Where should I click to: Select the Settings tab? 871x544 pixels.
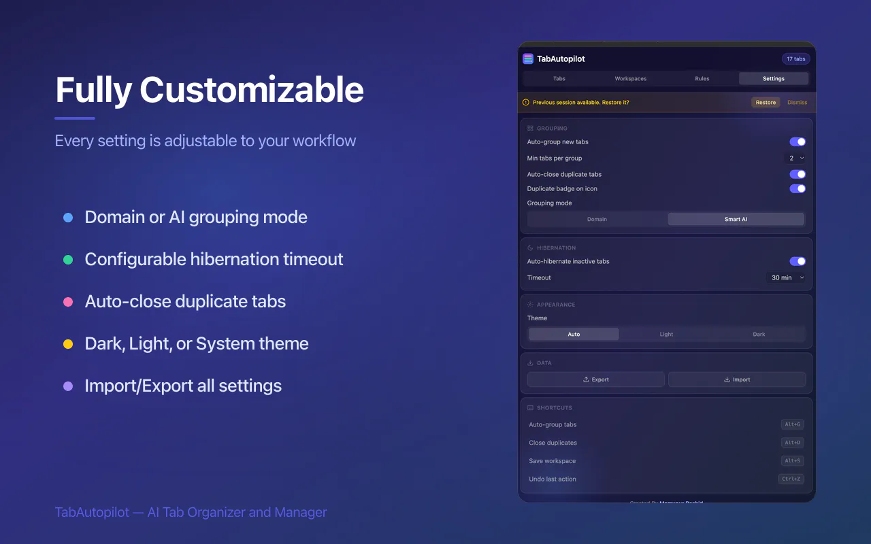[774, 79]
